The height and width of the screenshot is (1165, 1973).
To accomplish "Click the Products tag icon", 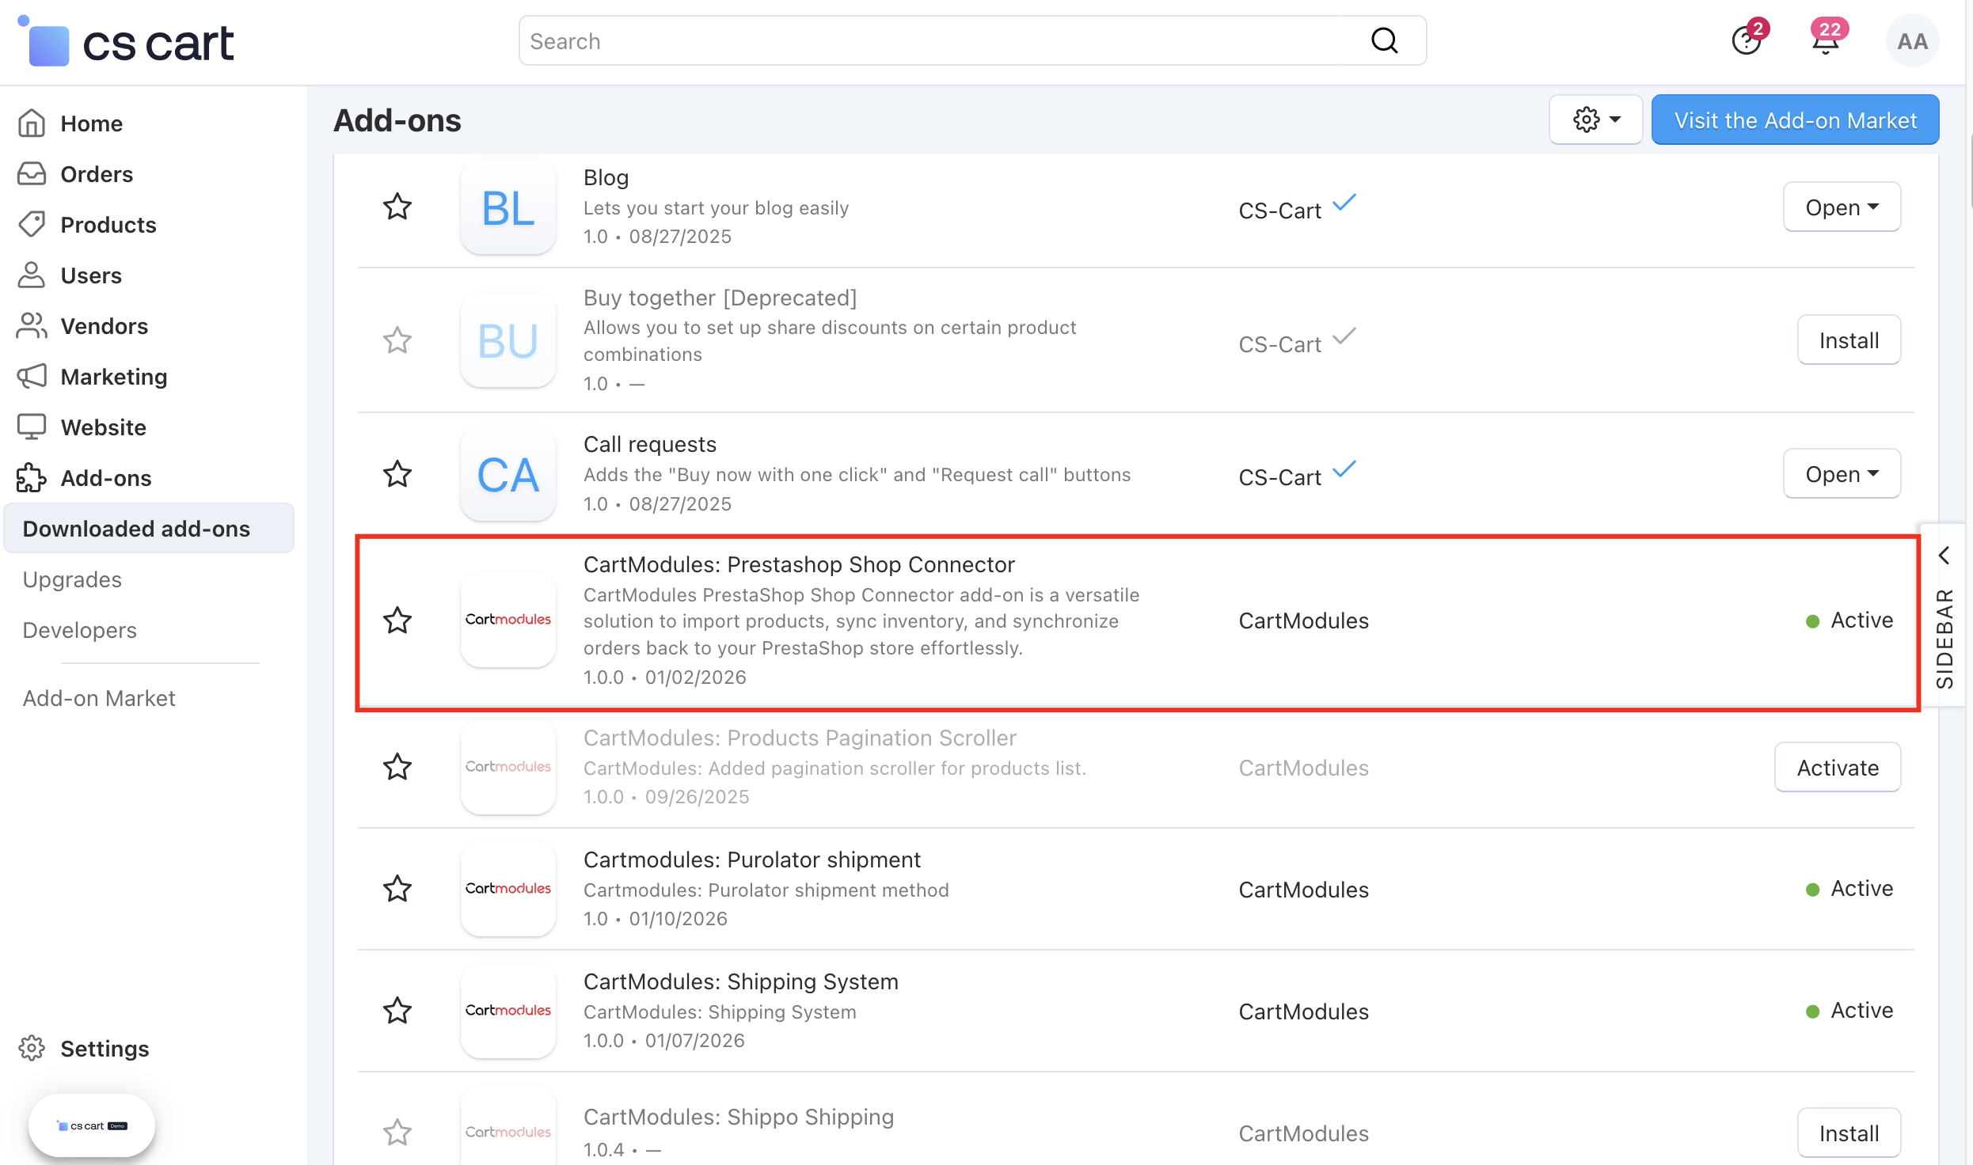I will click(32, 225).
